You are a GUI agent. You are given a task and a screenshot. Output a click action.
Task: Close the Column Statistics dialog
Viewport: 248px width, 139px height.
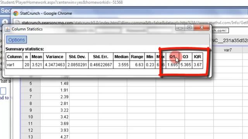tap(202, 28)
